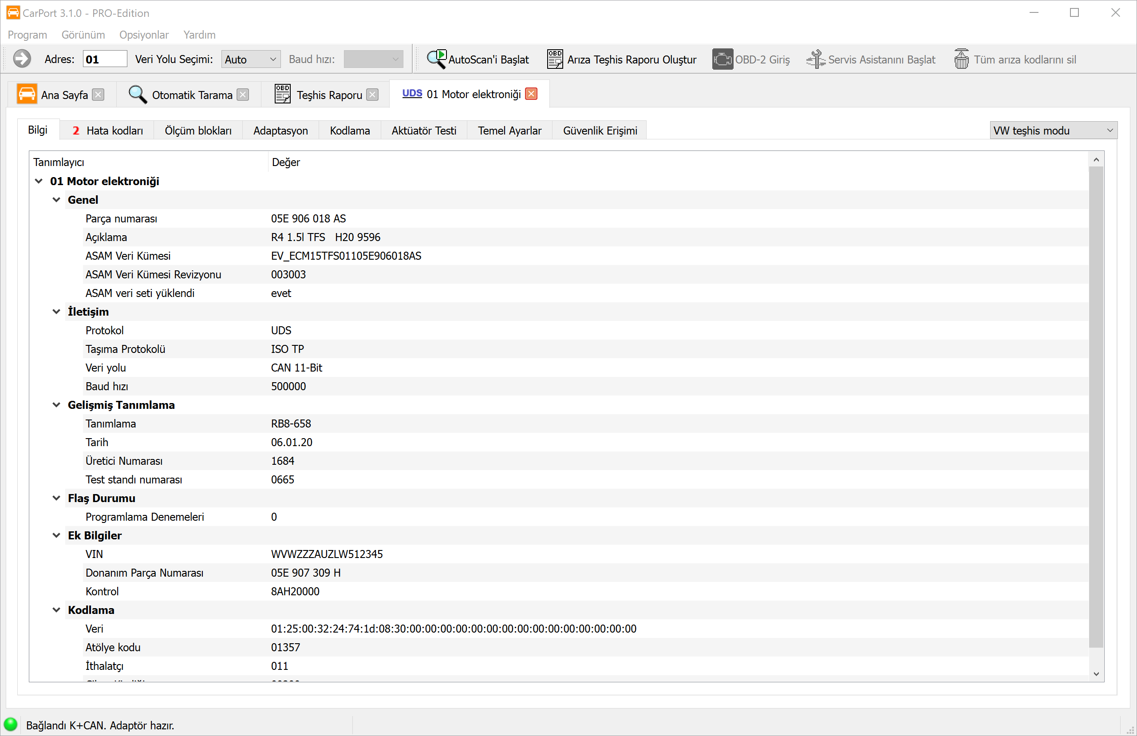
Task: Open the VW teşhis modu dropdown
Action: (x=1053, y=131)
